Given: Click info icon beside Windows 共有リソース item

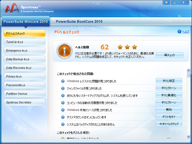Looking at the screenshot, I should (63, 110).
